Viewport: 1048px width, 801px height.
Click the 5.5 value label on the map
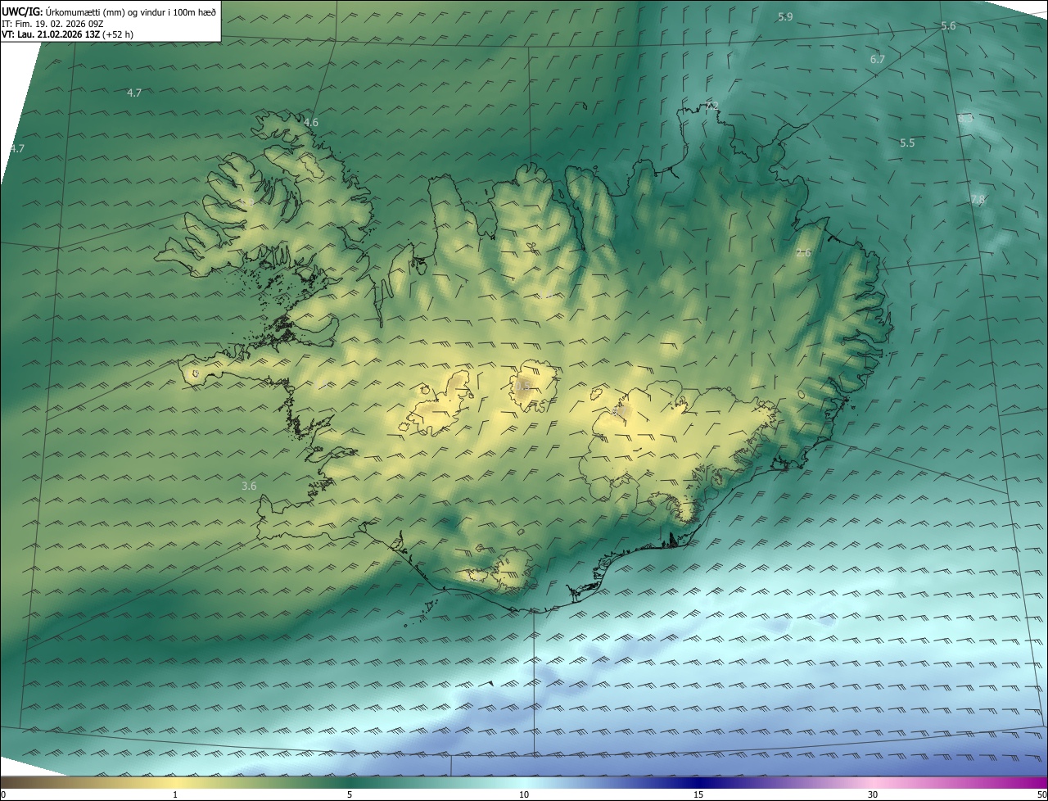click(x=907, y=143)
